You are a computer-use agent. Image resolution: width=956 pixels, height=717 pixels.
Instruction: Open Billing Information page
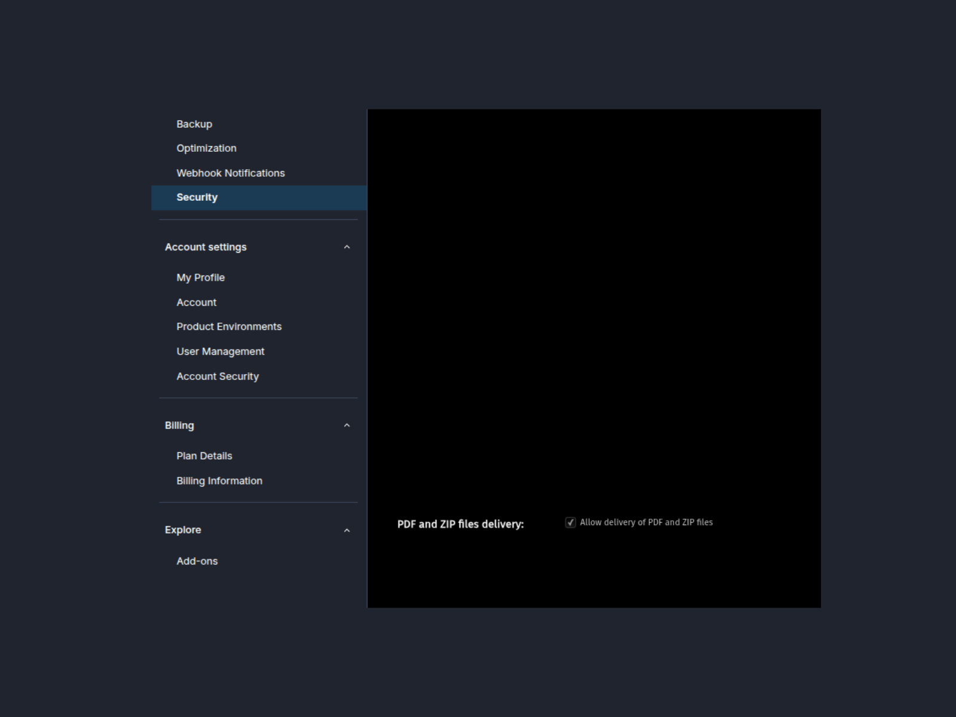tap(219, 481)
